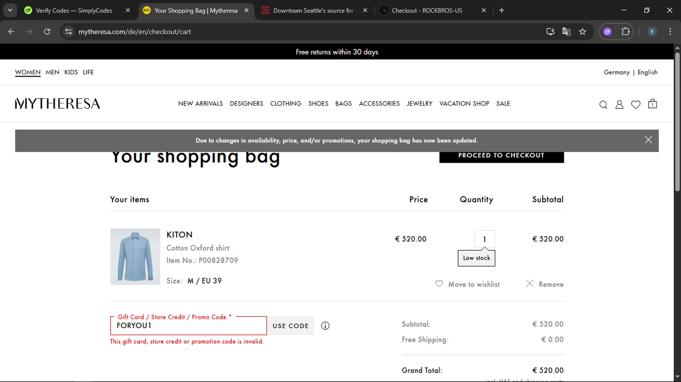This screenshot has height=382, width=681.
Task: Close the Downtown Seattle tab
Action: (365, 10)
